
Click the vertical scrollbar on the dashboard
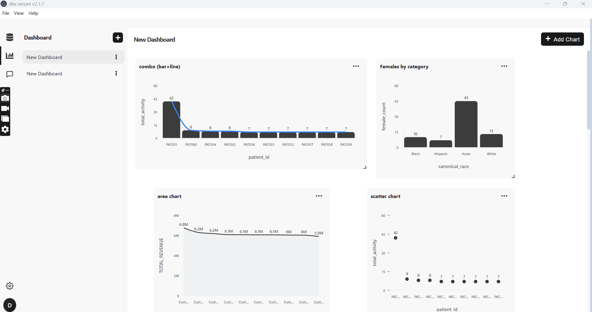pyautogui.click(x=589, y=90)
